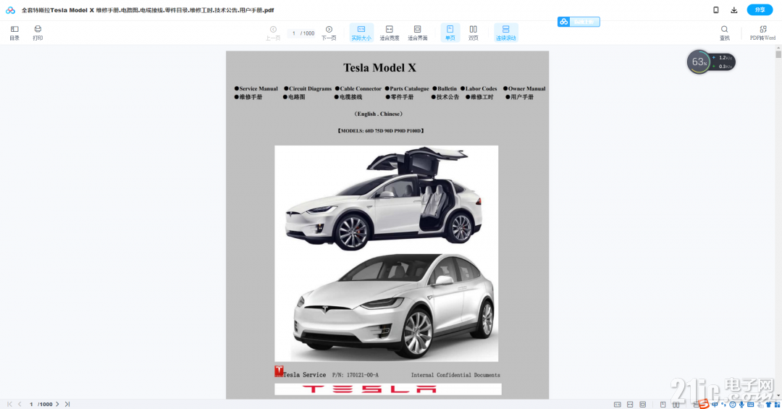Click the Internal Confidential Documents text
The width and height of the screenshot is (782, 409).
(x=455, y=375)
